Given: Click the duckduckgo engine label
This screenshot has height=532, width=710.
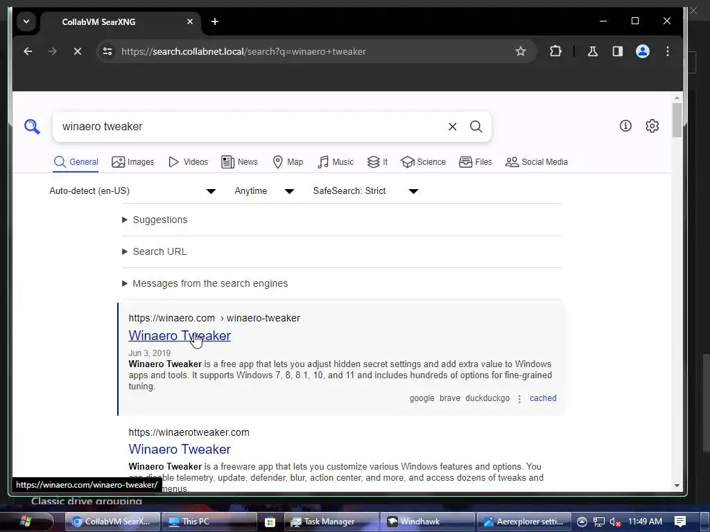Looking at the screenshot, I should click(x=487, y=398).
